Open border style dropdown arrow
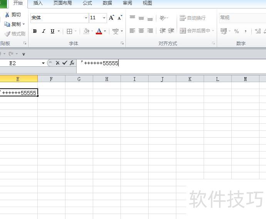This screenshot has width=266, height=219. click(x=75, y=31)
